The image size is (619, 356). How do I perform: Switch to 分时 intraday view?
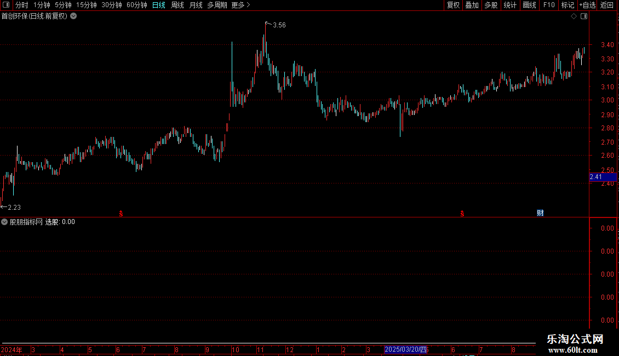click(22, 5)
